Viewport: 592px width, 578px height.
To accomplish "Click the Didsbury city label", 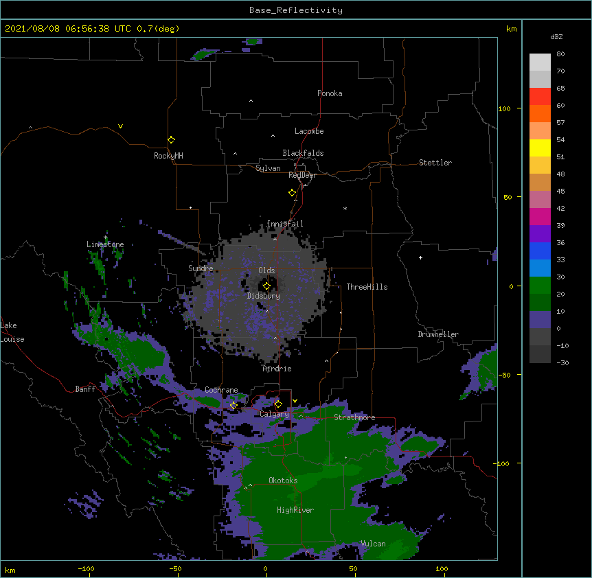I will pos(264,296).
